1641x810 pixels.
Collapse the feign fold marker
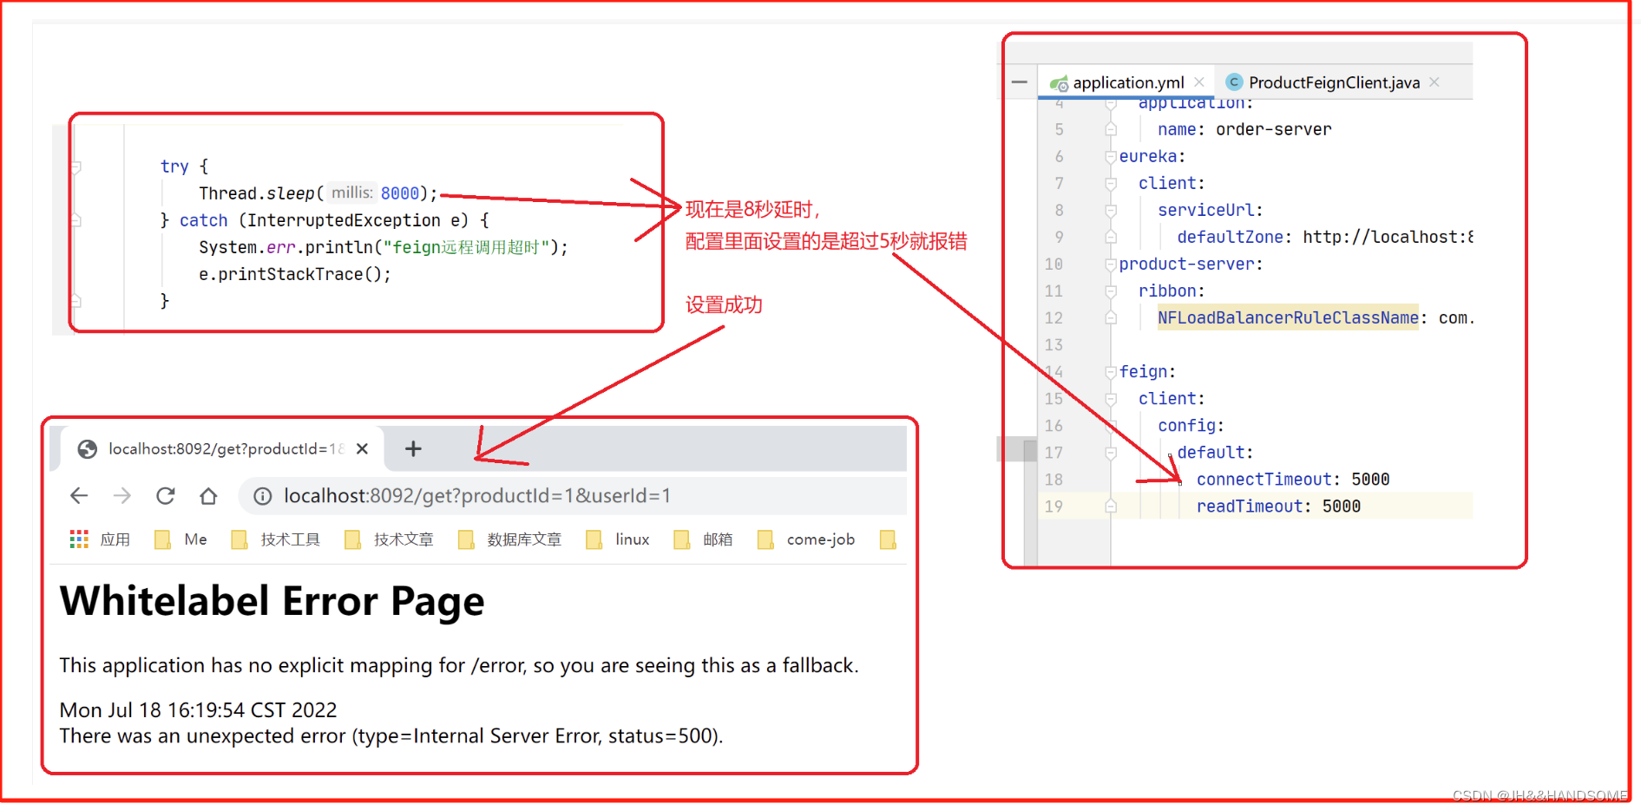1110,372
